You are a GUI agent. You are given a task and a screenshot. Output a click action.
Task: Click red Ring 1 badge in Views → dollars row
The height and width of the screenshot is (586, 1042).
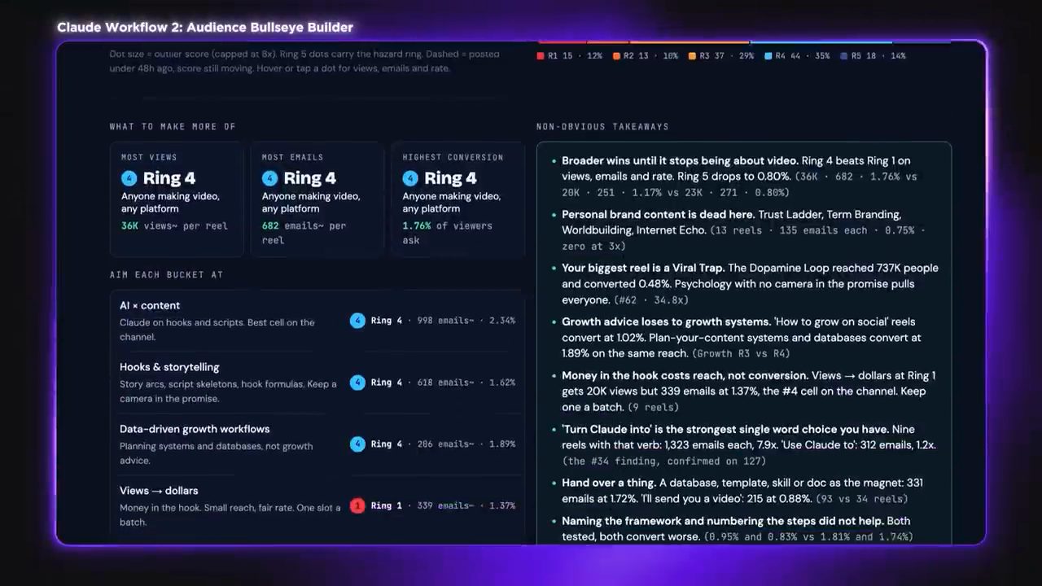(x=357, y=506)
